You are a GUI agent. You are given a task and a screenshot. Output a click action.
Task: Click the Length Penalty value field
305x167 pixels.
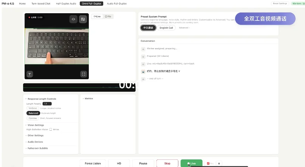click(47, 104)
